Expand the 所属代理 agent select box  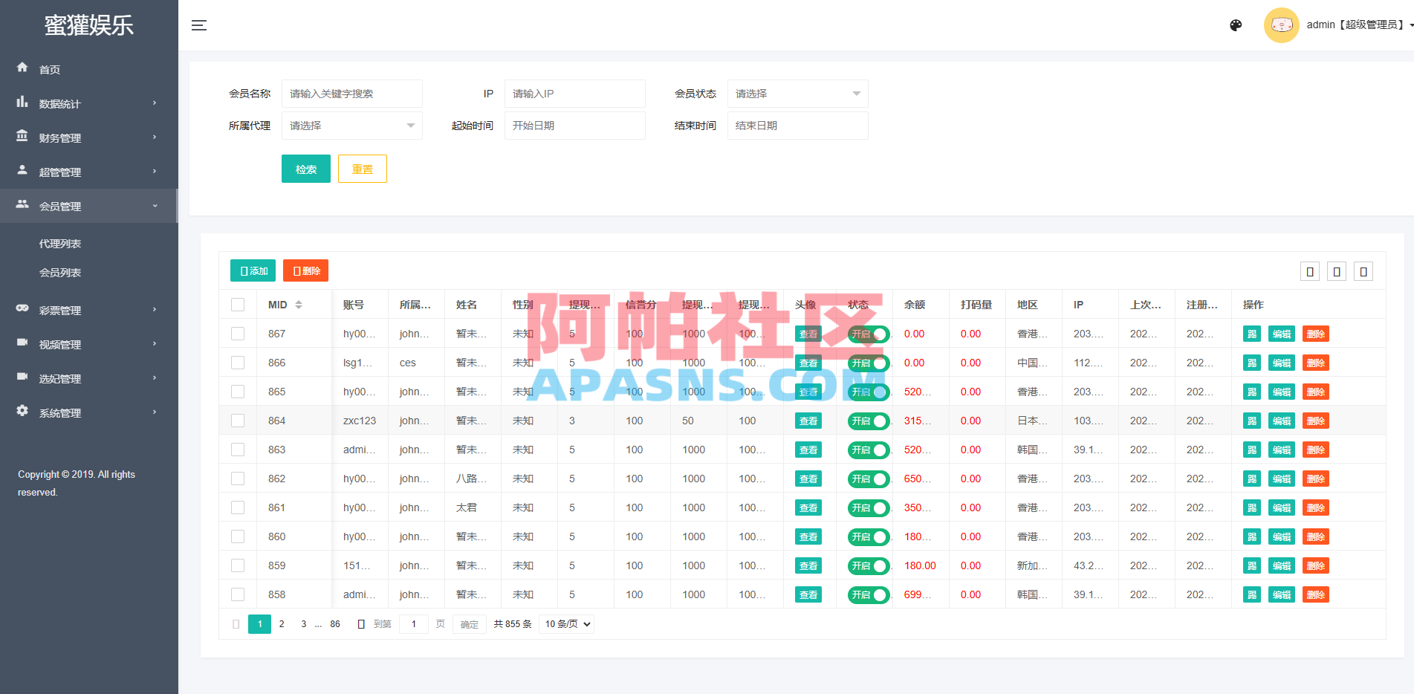(x=351, y=126)
